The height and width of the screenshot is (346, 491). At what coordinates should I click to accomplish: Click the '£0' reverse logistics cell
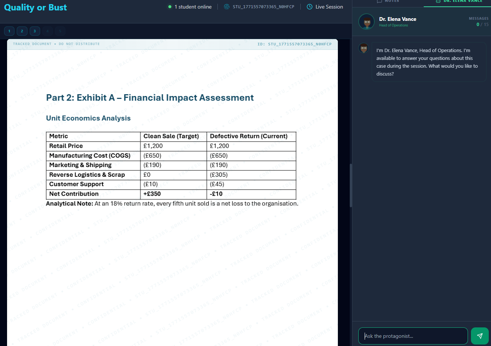[147, 174]
